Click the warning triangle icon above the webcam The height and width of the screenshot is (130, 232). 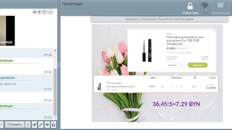click(34, 12)
